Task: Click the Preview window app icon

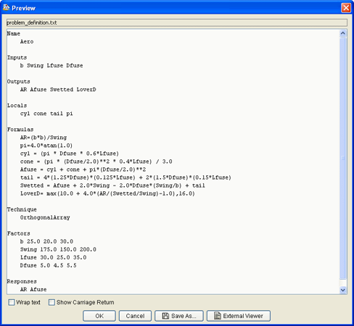Action: coord(7,7)
